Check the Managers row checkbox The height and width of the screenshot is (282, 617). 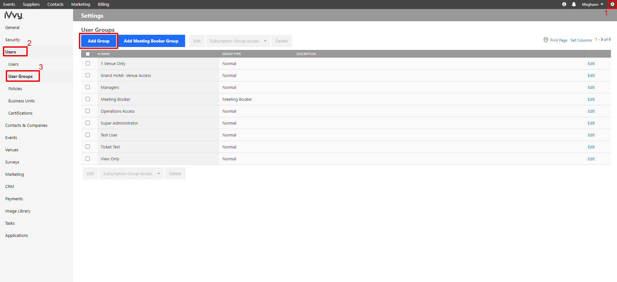[x=88, y=87]
